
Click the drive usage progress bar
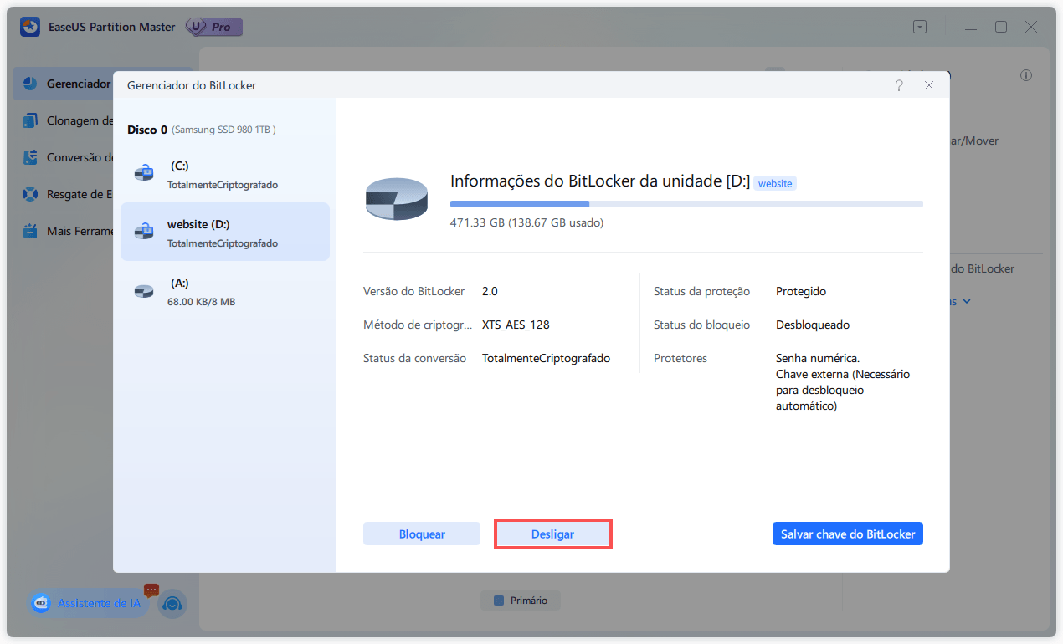[686, 204]
